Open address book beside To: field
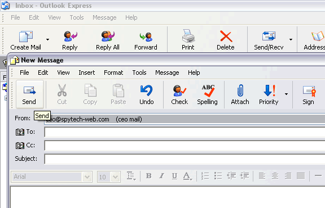Viewport: 325px width, 208px height. 20,132
